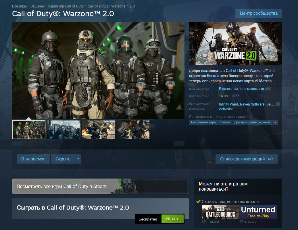298x230 pixels.
Task: Open 'Посмотреть все игры Call of Duty' banner
Action: [x=100, y=186]
